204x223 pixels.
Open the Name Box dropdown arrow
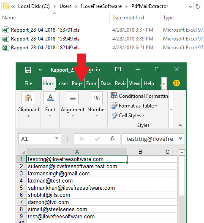click(57, 138)
